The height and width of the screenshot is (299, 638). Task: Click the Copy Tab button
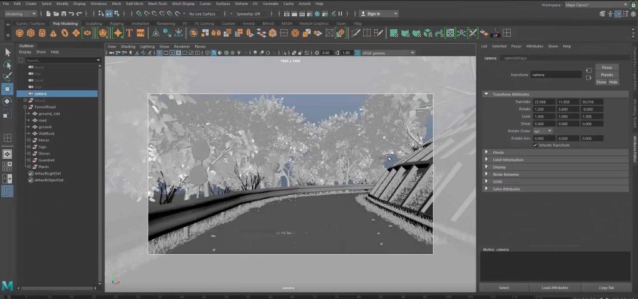click(x=606, y=288)
